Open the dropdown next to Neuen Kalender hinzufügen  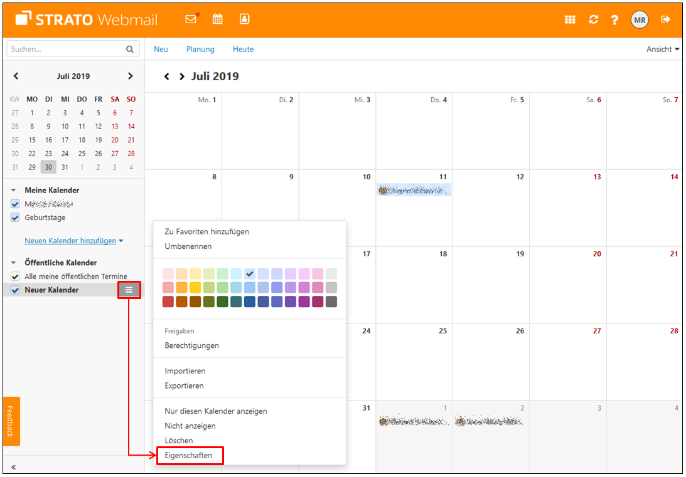(121, 240)
